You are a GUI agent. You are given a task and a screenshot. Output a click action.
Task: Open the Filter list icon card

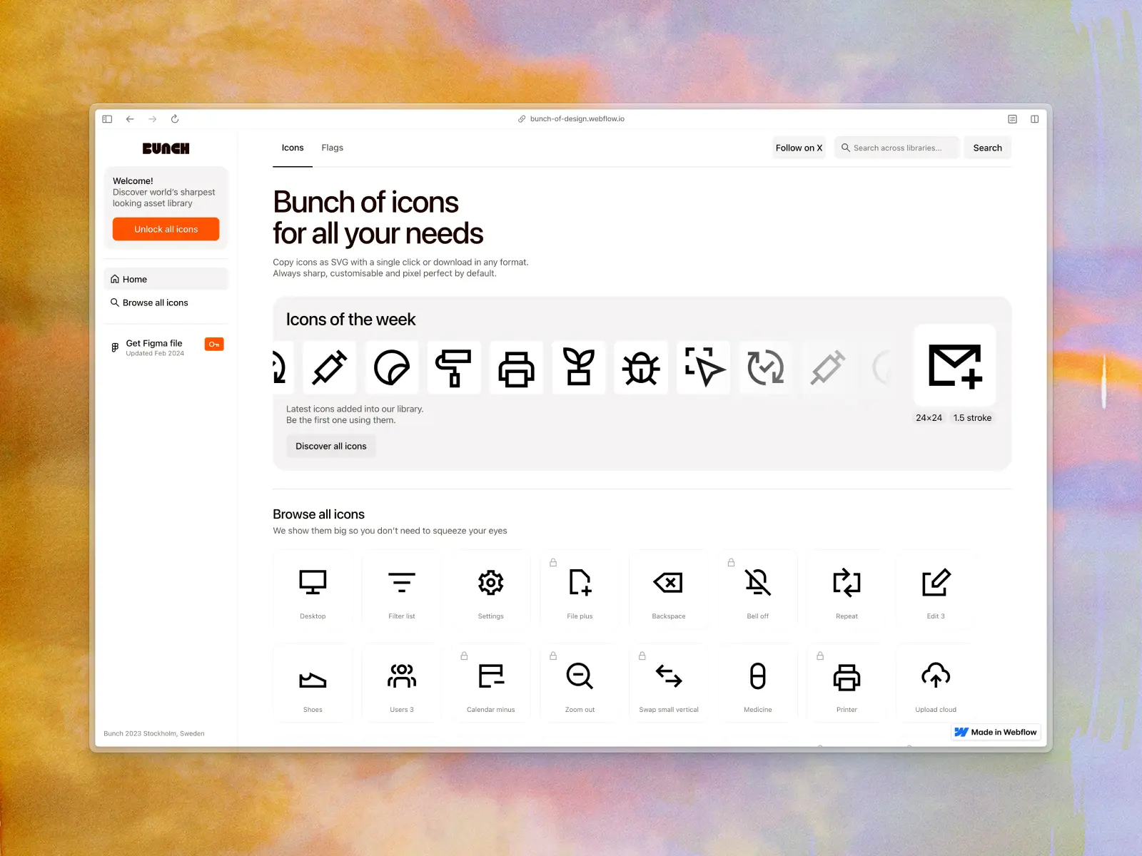[x=402, y=589]
